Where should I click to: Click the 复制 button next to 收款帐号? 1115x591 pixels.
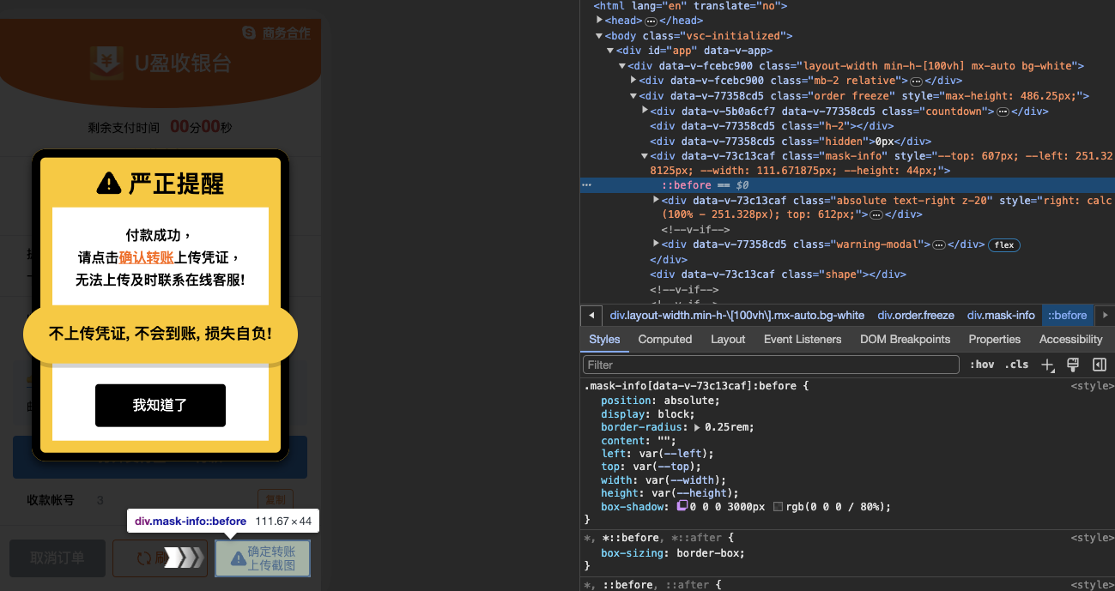(276, 500)
